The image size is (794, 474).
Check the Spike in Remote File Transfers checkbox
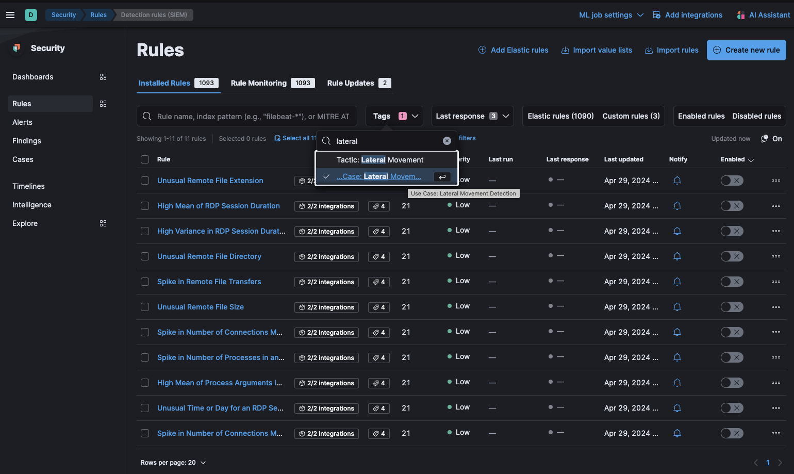pyautogui.click(x=144, y=282)
